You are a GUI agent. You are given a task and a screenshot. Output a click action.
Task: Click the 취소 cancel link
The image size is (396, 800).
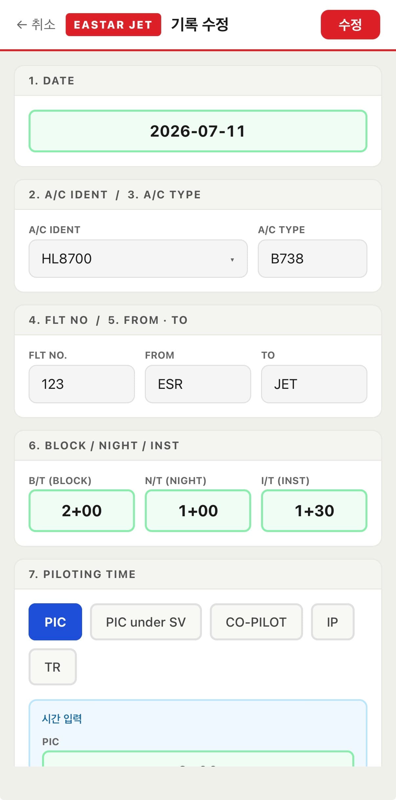click(x=43, y=25)
